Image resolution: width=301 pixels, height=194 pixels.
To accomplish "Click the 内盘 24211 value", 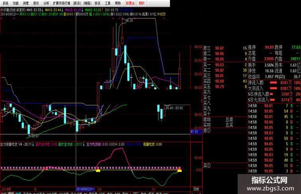I will tap(295, 59).
